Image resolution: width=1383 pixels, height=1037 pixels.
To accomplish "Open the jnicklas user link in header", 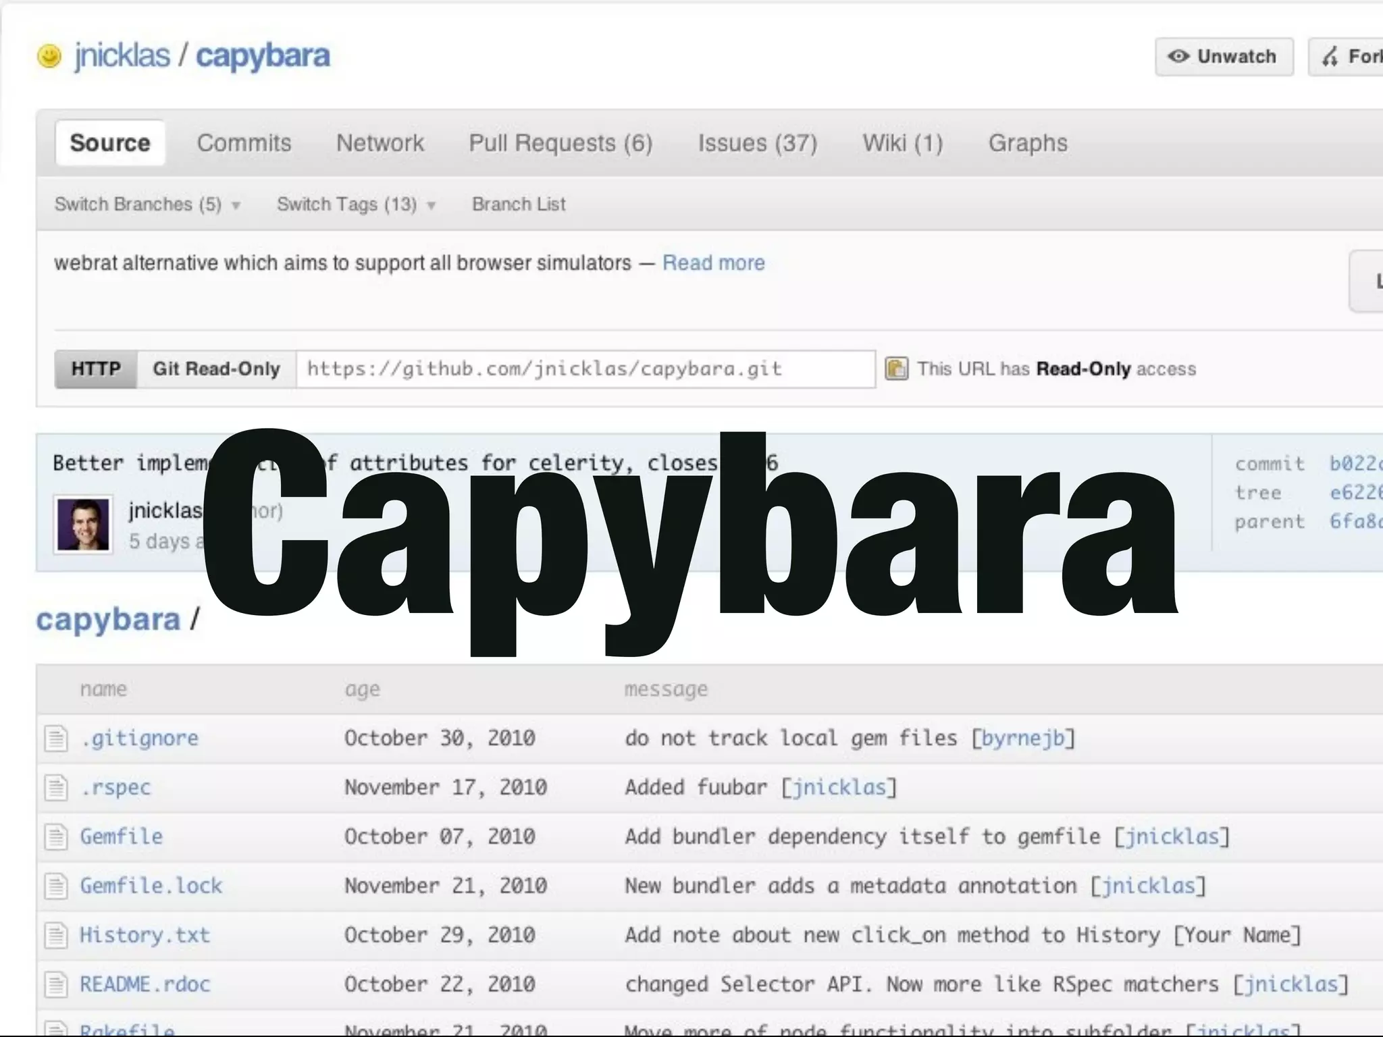I will pos(122,55).
